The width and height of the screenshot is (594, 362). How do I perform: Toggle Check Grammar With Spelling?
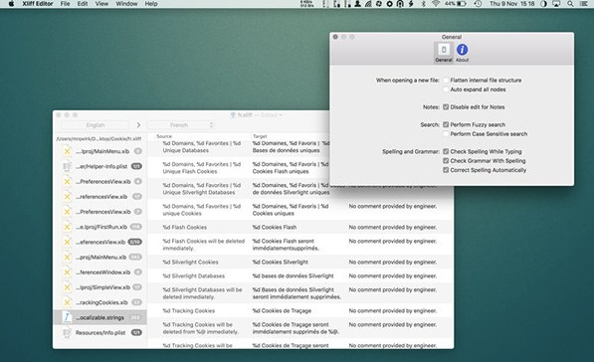pyautogui.click(x=446, y=161)
